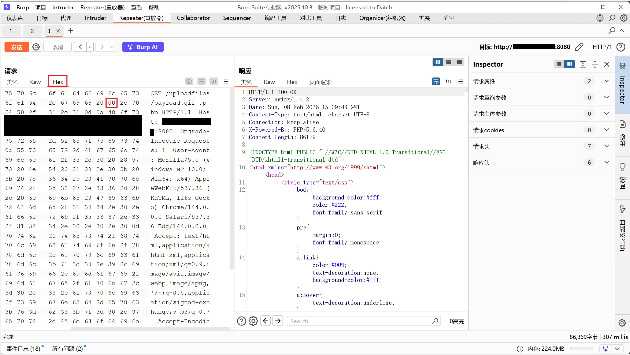The height and width of the screenshot is (355, 630).
Task: Select request Hex view tab
Action: (x=58, y=82)
